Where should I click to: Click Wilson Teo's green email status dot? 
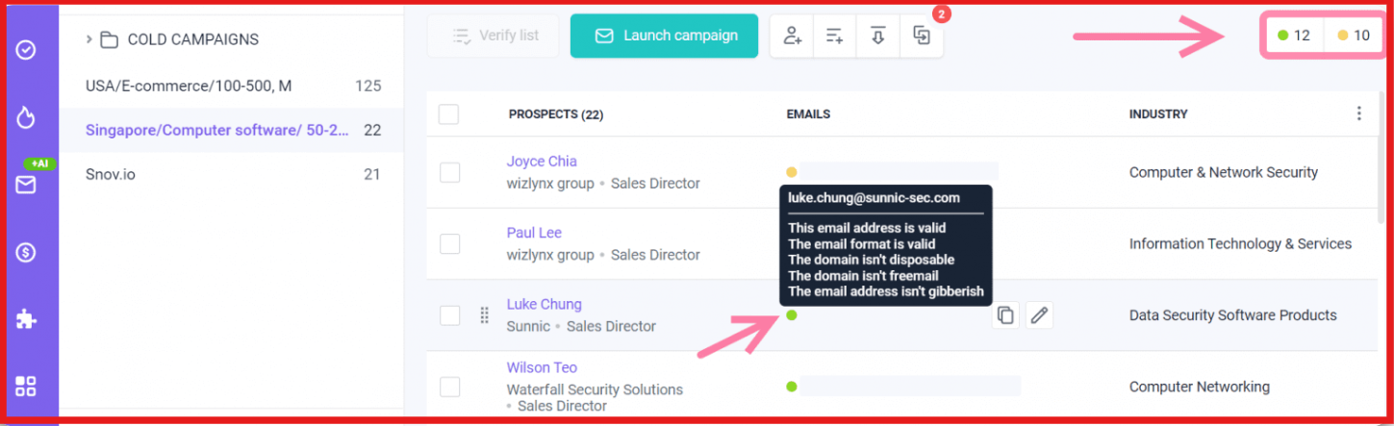coord(791,387)
